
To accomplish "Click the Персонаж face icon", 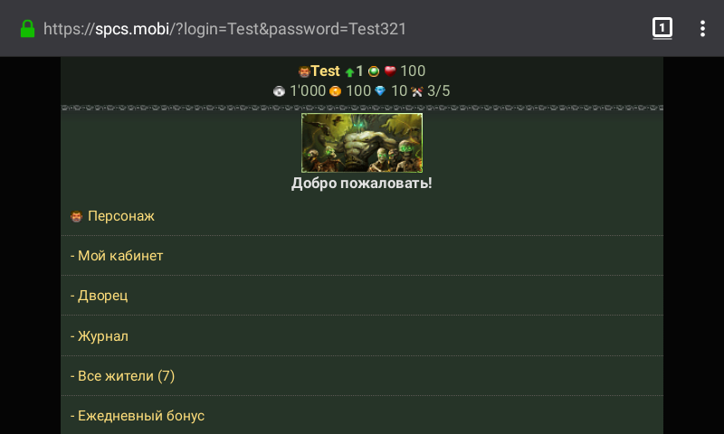I will point(76,216).
